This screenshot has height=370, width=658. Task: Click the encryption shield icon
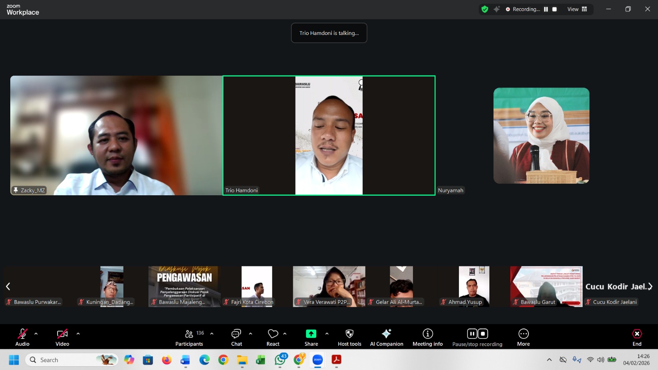pos(485,9)
